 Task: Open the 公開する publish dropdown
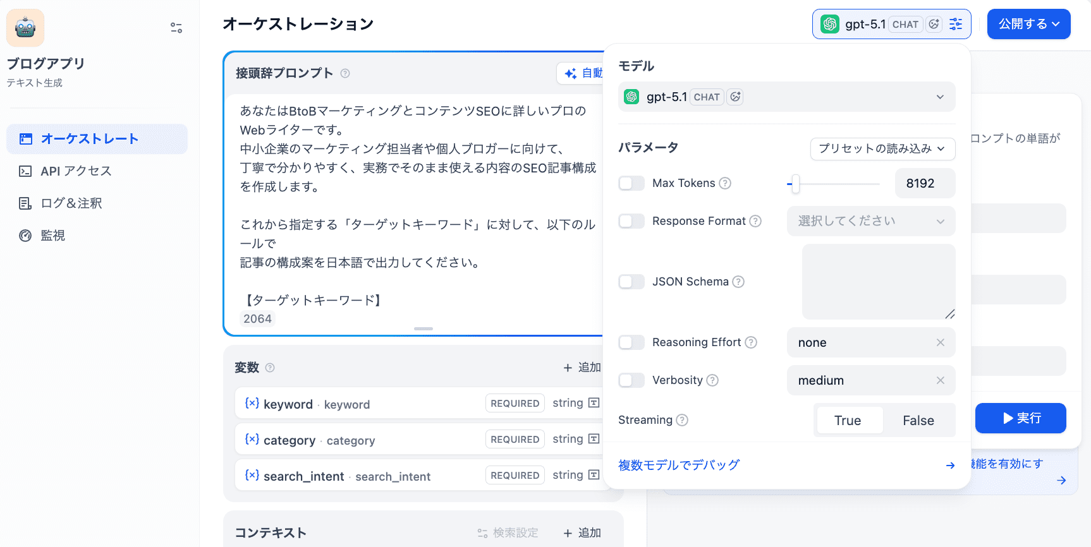tap(1029, 24)
